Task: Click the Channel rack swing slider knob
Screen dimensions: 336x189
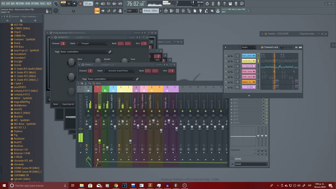Action: (282, 47)
